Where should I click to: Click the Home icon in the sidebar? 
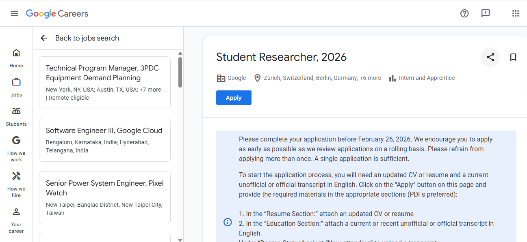16,53
